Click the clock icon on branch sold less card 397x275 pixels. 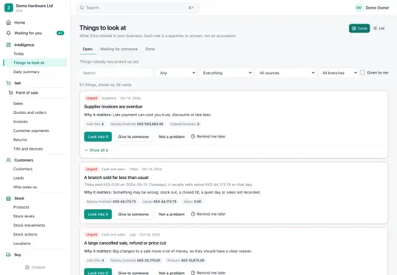pyautogui.click(x=193, y=214)
